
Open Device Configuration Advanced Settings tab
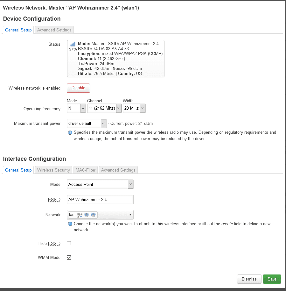tap(54, 30)
